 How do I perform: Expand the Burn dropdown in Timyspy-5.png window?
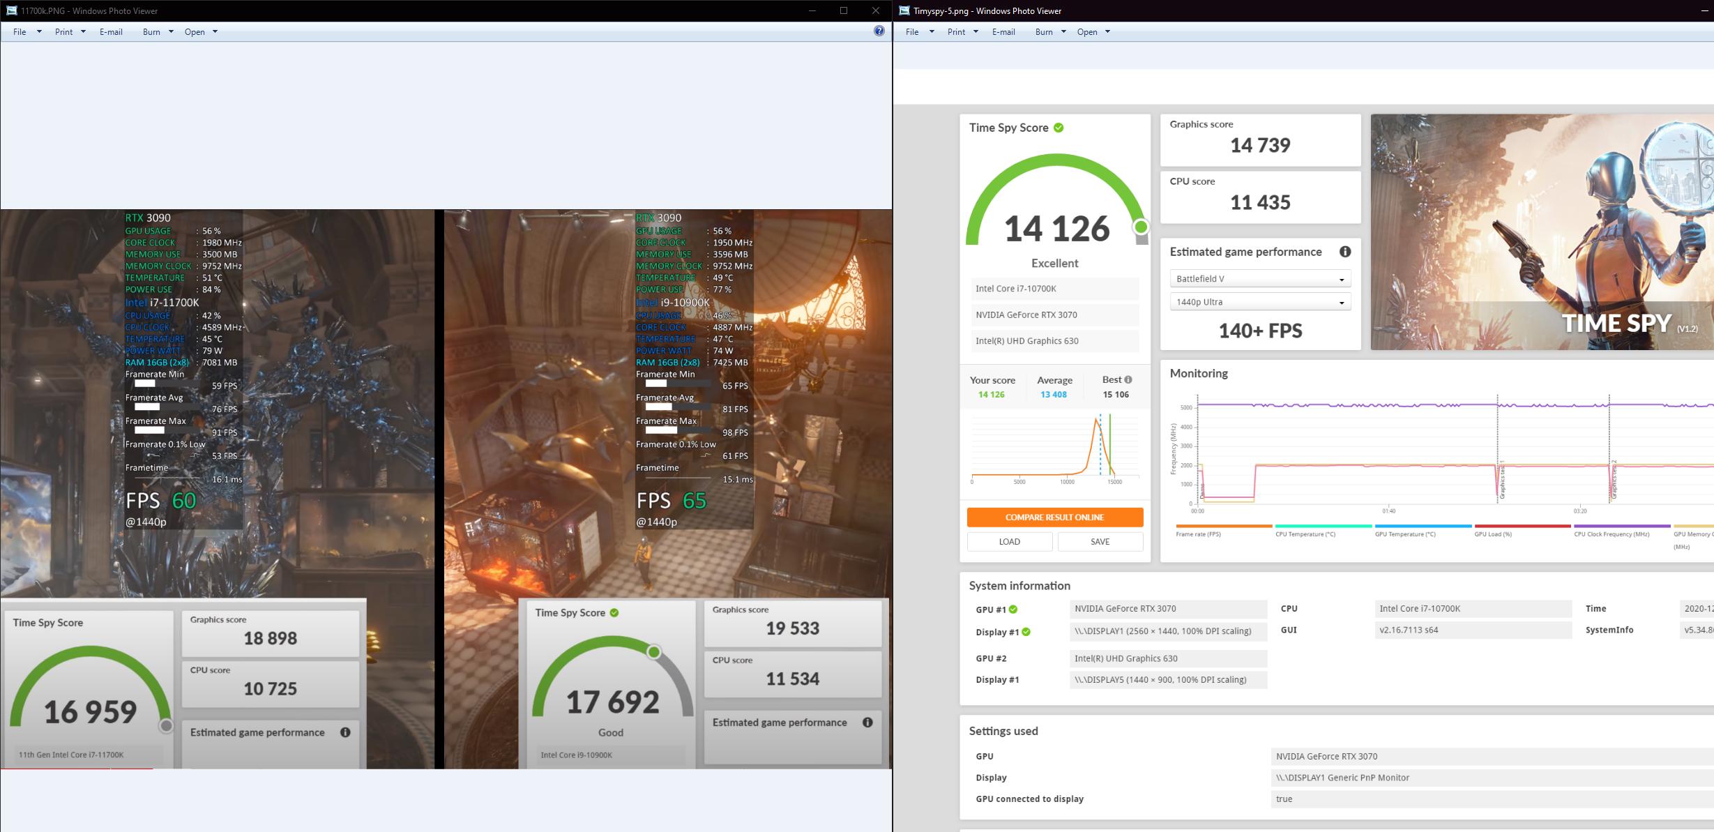point(1063,31)
